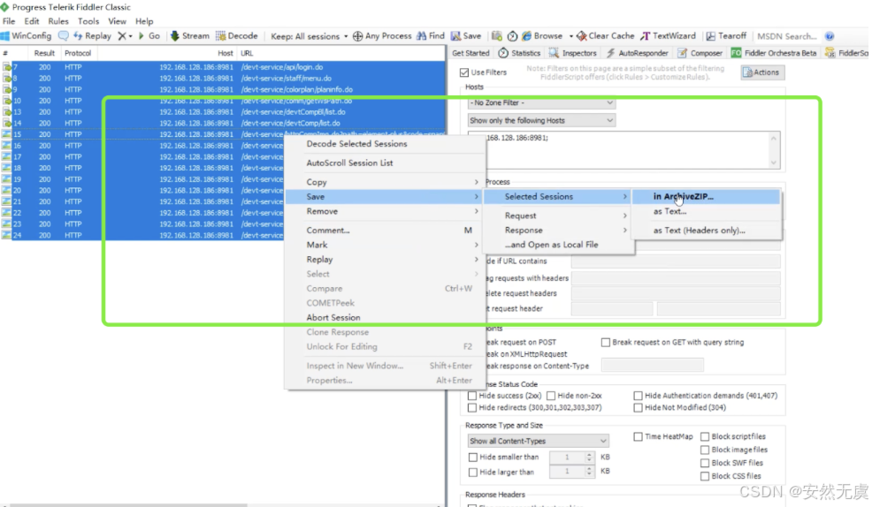Click the blue help icon
The height and width of the screenshot is (507, 872).
(x=830, y=36)
